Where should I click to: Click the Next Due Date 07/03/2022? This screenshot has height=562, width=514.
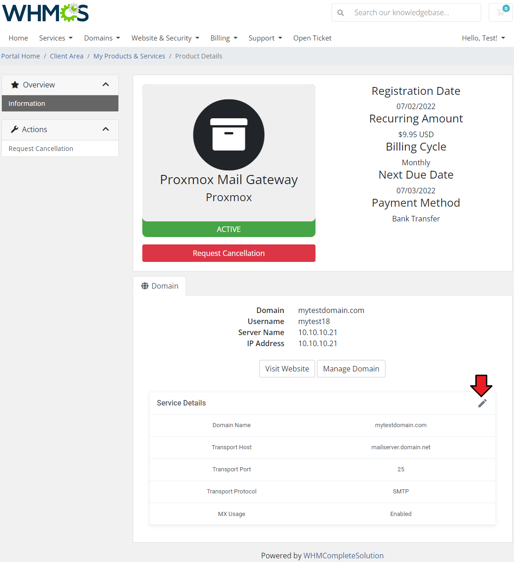[x=416, y=191]
